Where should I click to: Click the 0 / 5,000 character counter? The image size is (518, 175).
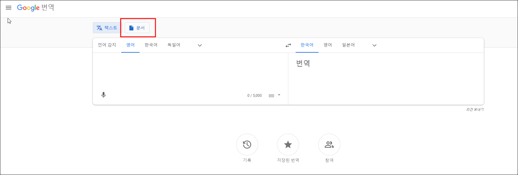(254, 96)
